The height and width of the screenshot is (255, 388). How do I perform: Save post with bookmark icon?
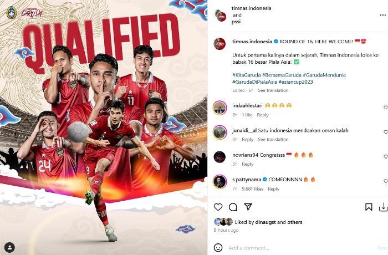pyautogui.click(x=369, y=207)
